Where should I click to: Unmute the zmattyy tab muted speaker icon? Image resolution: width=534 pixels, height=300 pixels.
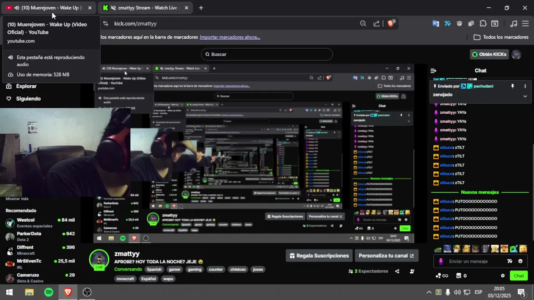(113, 8)
